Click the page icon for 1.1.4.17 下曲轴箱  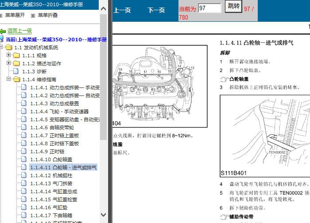point(24,215)
